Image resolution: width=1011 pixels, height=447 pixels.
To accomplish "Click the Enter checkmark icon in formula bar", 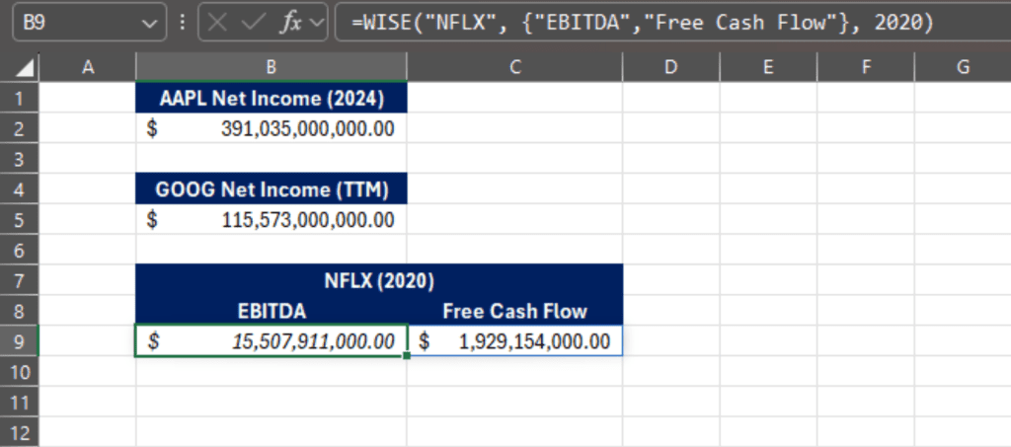I will [x=252, y=23].
